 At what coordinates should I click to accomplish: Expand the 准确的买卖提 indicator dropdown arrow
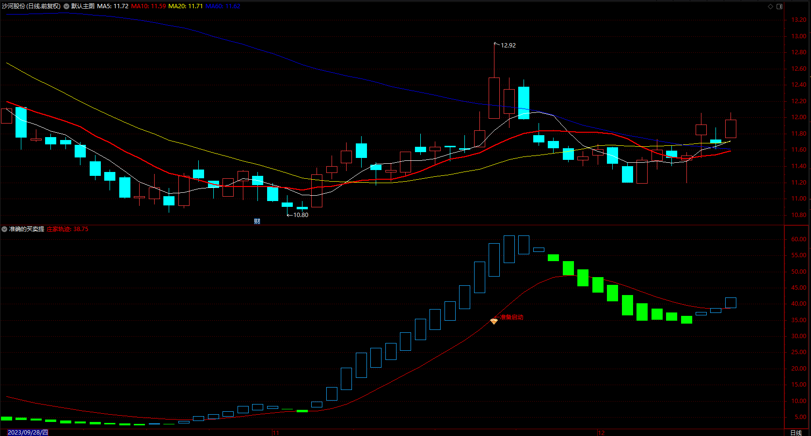point(4,229)
